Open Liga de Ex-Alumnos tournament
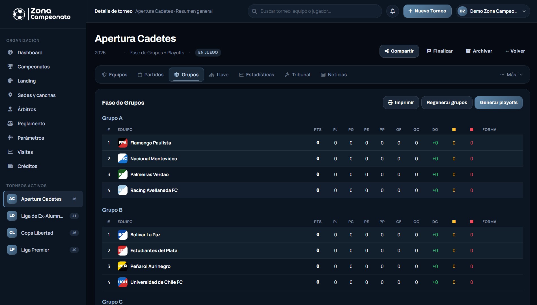Image resolution: width=537 pixels, height=305 pixels. [x=43, y=216]
